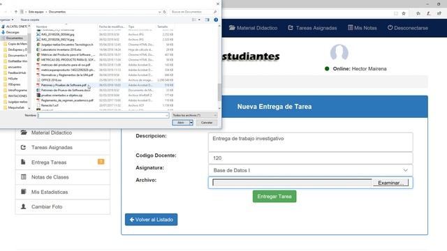447x251 pixels.
Task: Open the Organizar menu dropdown
Action: (x=6, y=20)
